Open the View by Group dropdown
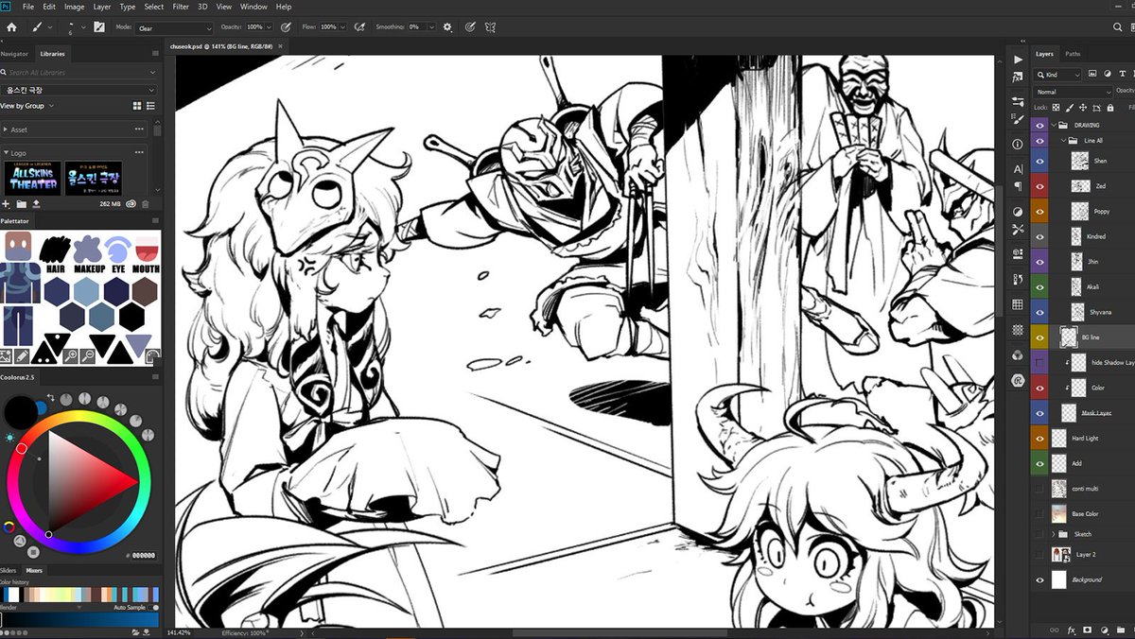1135x639 pixels. [26, 106]
